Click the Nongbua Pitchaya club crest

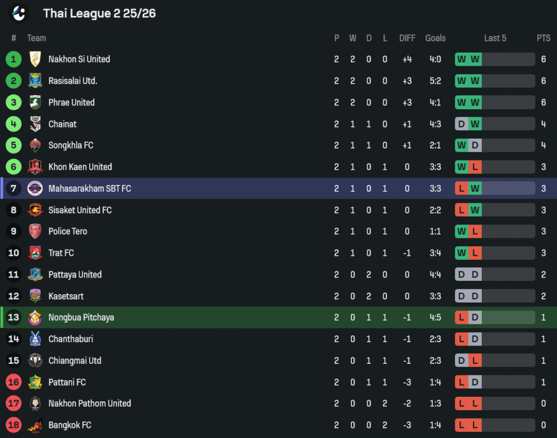tap(35, 318)
